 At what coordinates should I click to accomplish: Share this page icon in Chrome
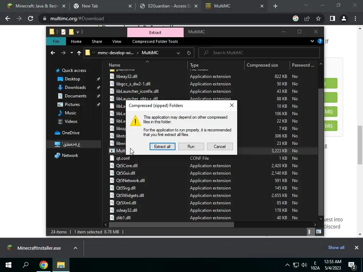point(307,18)
